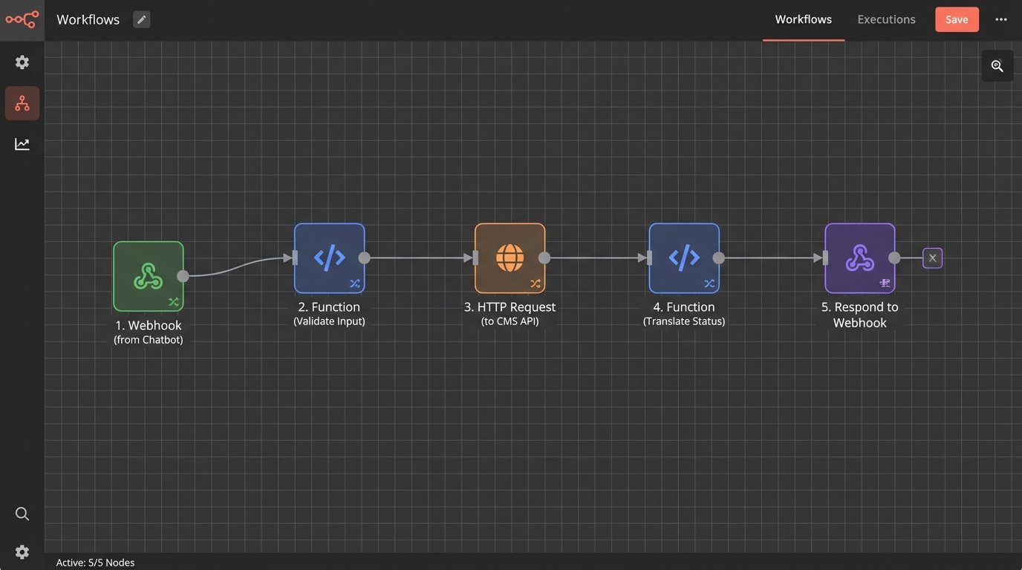Click the Active: 5/5 Nodes status text
The height and width of the screenshot is (570, 1022).
point(95,563)
